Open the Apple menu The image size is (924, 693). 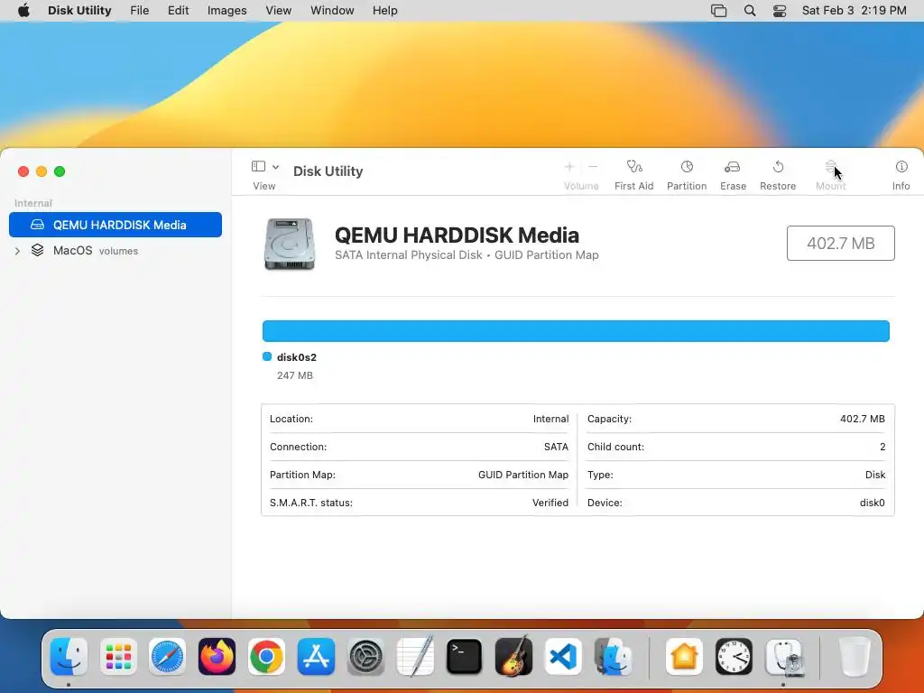(23, 11)
